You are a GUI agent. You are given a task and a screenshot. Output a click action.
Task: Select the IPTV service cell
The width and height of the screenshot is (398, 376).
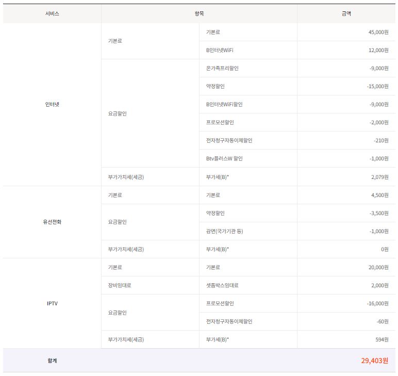point(52,303)
